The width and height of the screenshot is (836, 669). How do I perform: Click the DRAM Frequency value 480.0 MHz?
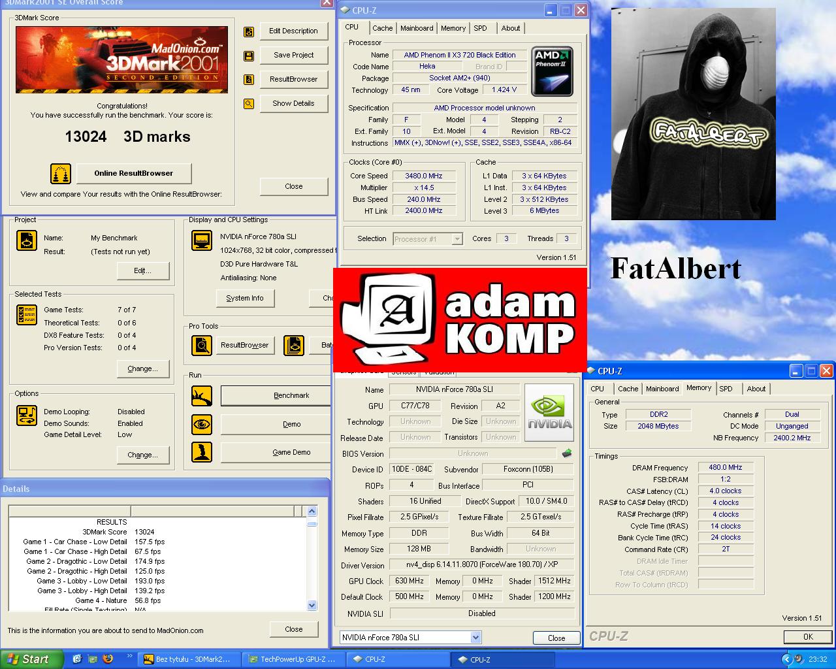coord(726,468)
